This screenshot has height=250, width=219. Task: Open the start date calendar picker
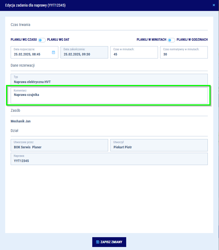pos(53,52)
